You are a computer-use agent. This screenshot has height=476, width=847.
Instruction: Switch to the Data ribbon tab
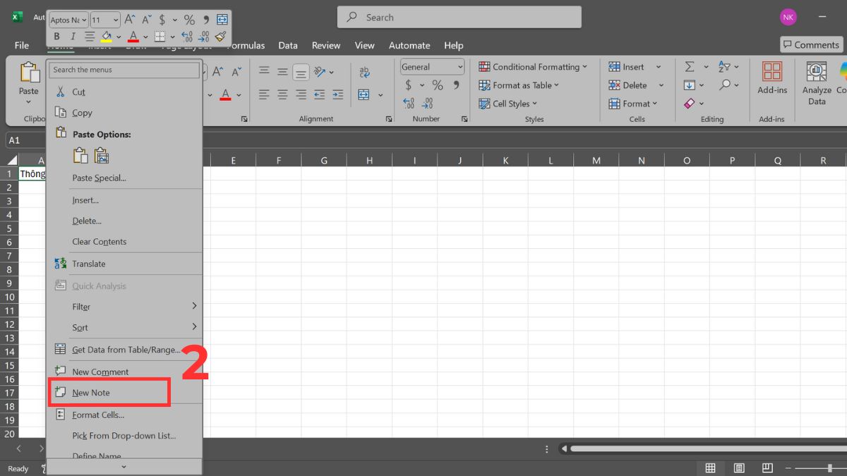pyautogui.click(x=288, y=44)
